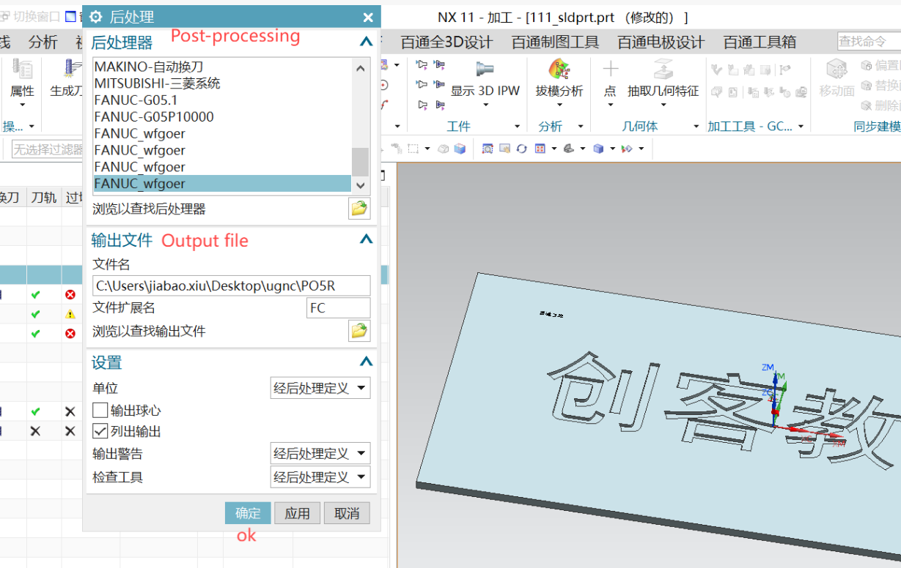This screenshot has height=568, width=901.
Task: Expand the 分析 ribbon group dropdown arrow
Action: pyautogui.click(x=581, y=127)
